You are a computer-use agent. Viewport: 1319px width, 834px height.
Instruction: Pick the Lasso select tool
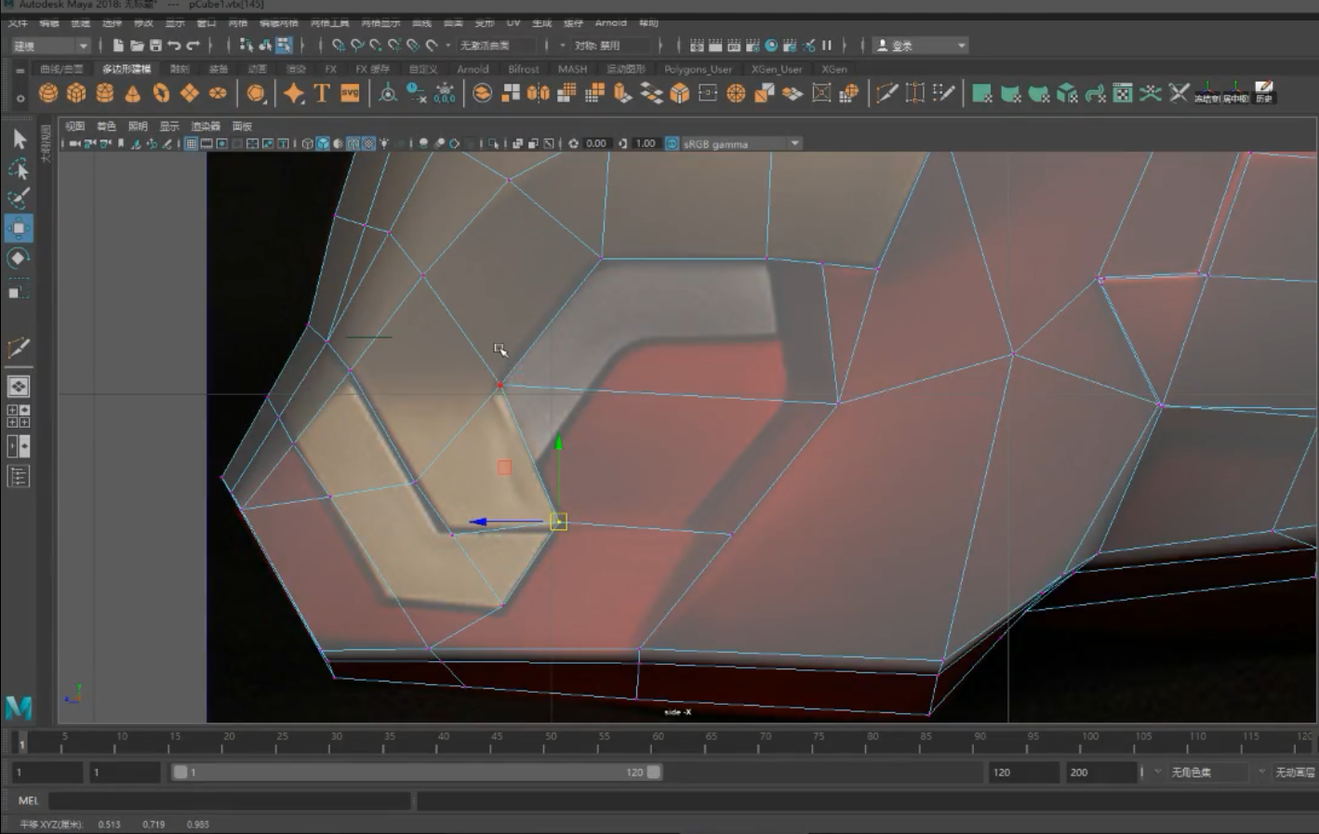click(19, 169)
